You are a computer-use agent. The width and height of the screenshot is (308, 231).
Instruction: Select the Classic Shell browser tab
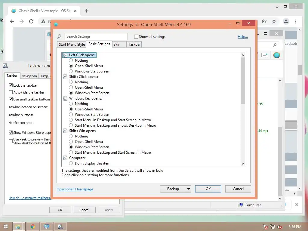coord(44,11)
